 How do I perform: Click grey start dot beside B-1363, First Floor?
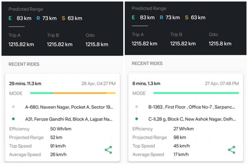[137, 107]
